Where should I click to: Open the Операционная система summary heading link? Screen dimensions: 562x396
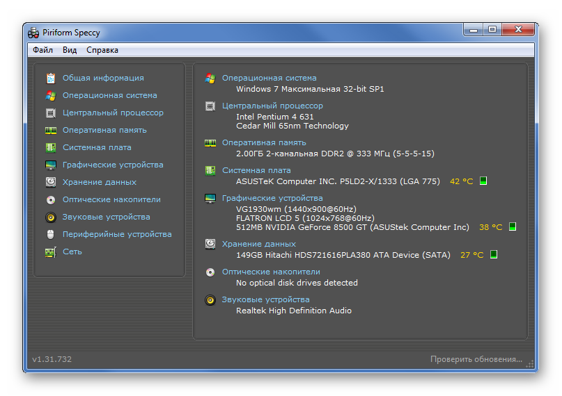tap(269, 78)
